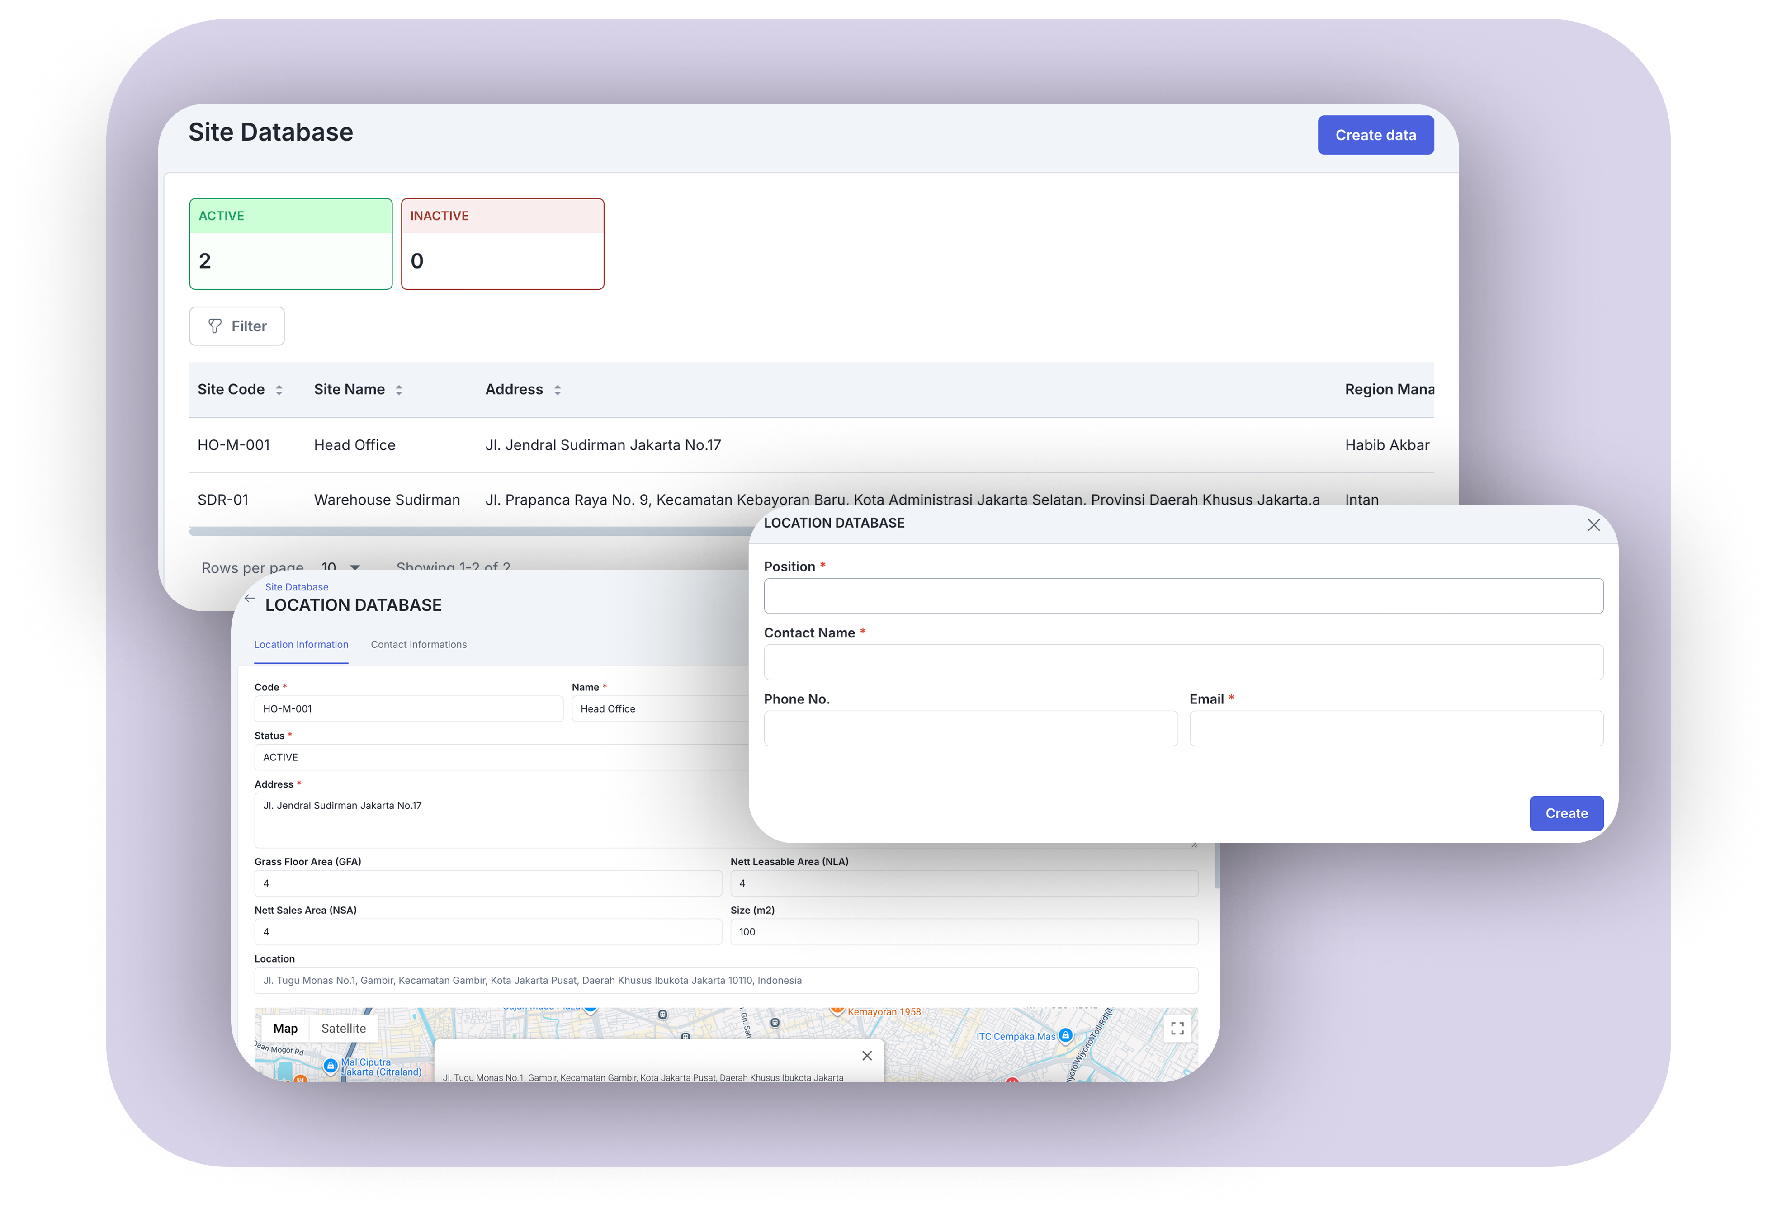Viewport: 1777px width, 1218px height.
Task: Close the LOCATION DATABASE contact dialog
Action: pos(1593,524)
